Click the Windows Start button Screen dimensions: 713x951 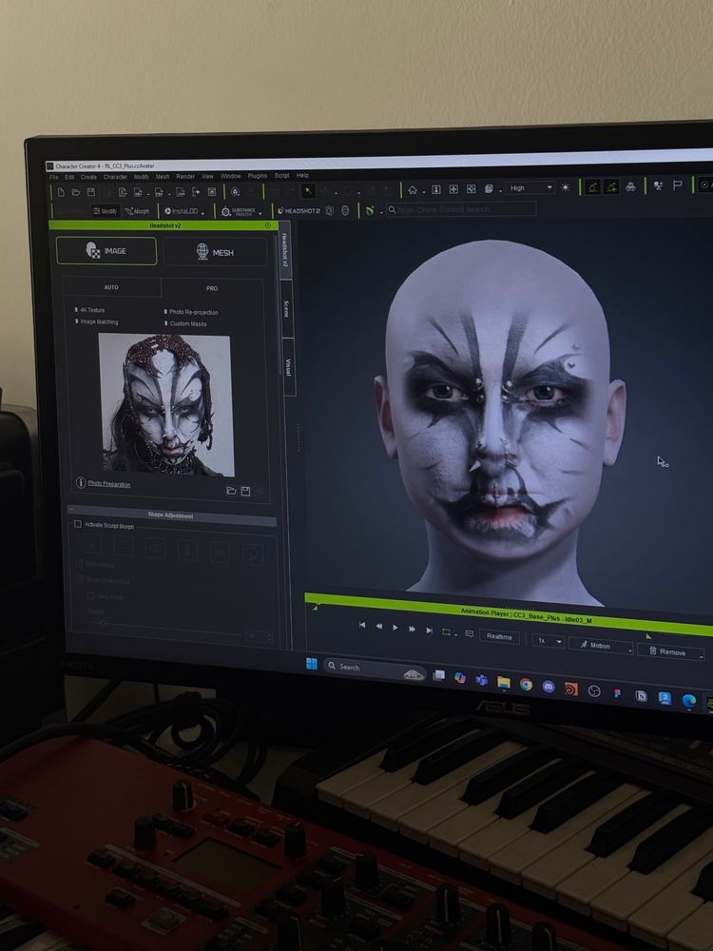pos(312,664)
